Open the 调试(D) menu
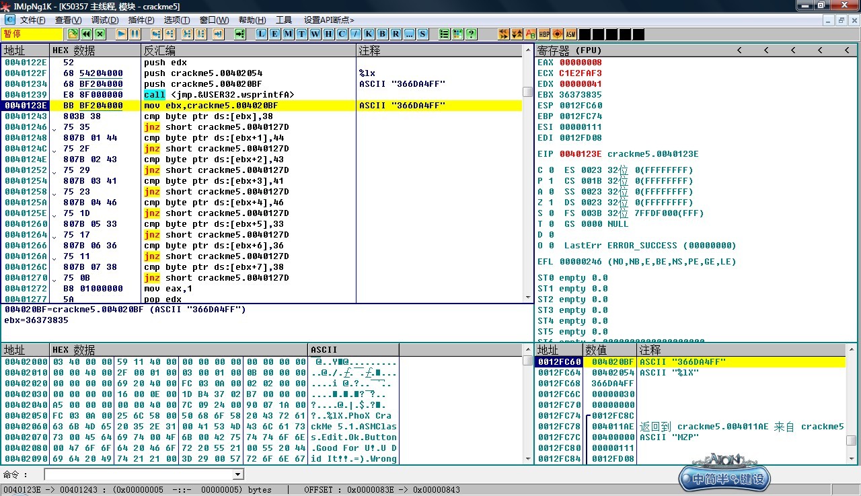The height and width of the screenshot is (496, 861). pyautogui.click(x=105, y=20)
